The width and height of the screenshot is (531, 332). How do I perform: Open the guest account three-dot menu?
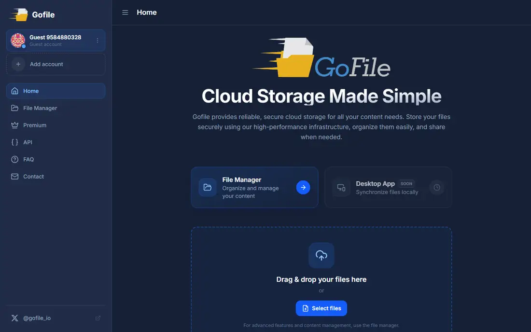98,40
